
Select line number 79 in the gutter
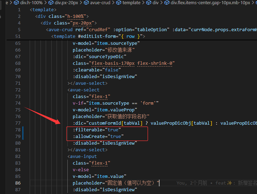click(17, 136)
